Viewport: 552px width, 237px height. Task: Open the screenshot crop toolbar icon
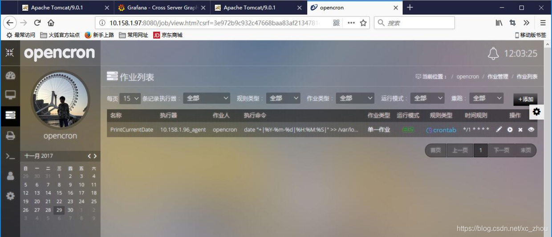click(512, 23)
